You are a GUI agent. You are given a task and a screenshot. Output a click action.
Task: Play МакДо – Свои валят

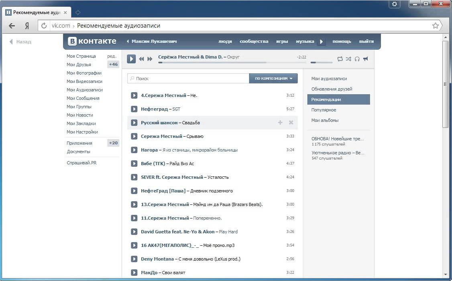pyautogui.click(x=134, y=272)
